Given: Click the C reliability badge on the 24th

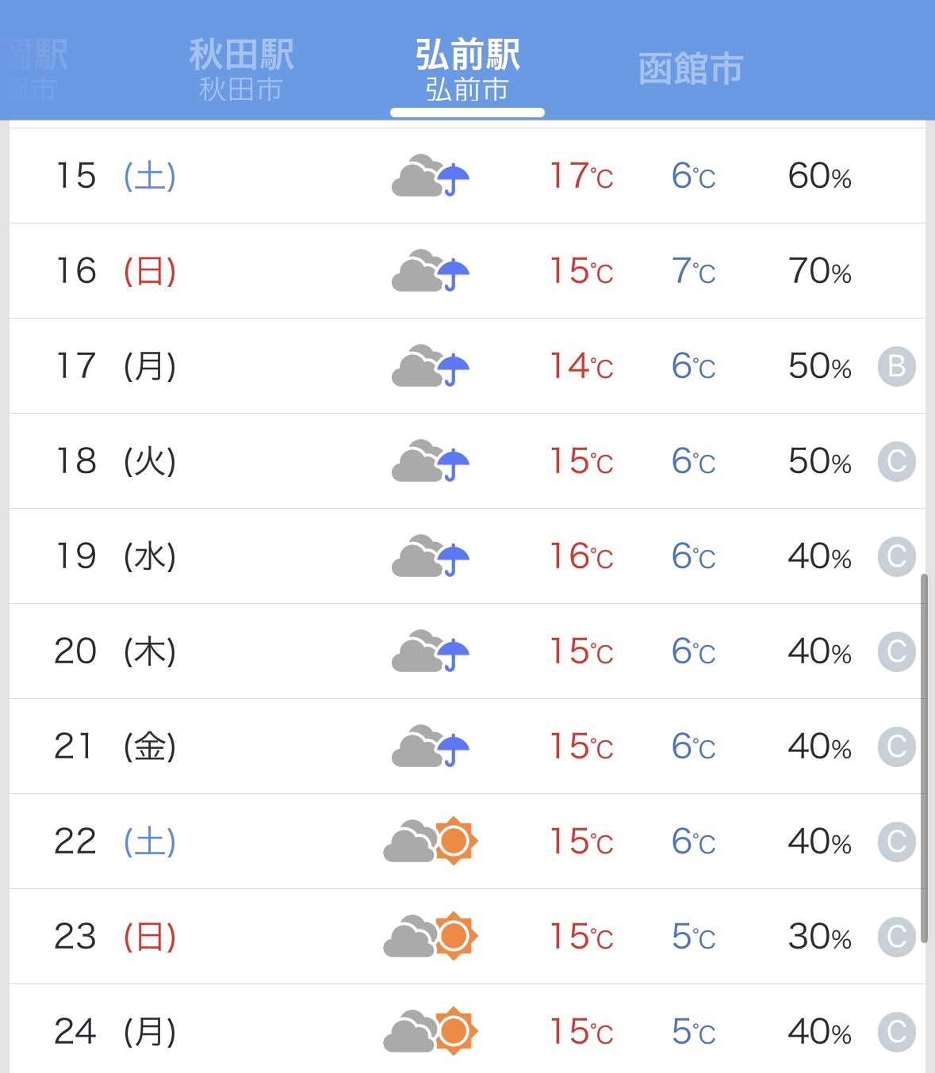Looking at the screenshot, I should 897,1032.
